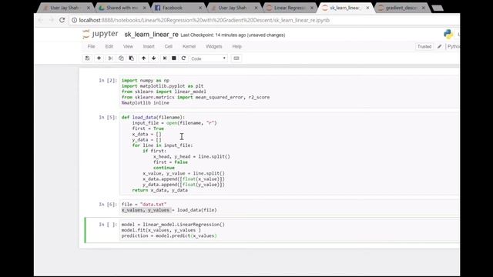493x277 pixels.
Task: Click into the LinearRegression model cell
Action: [290, 230]
